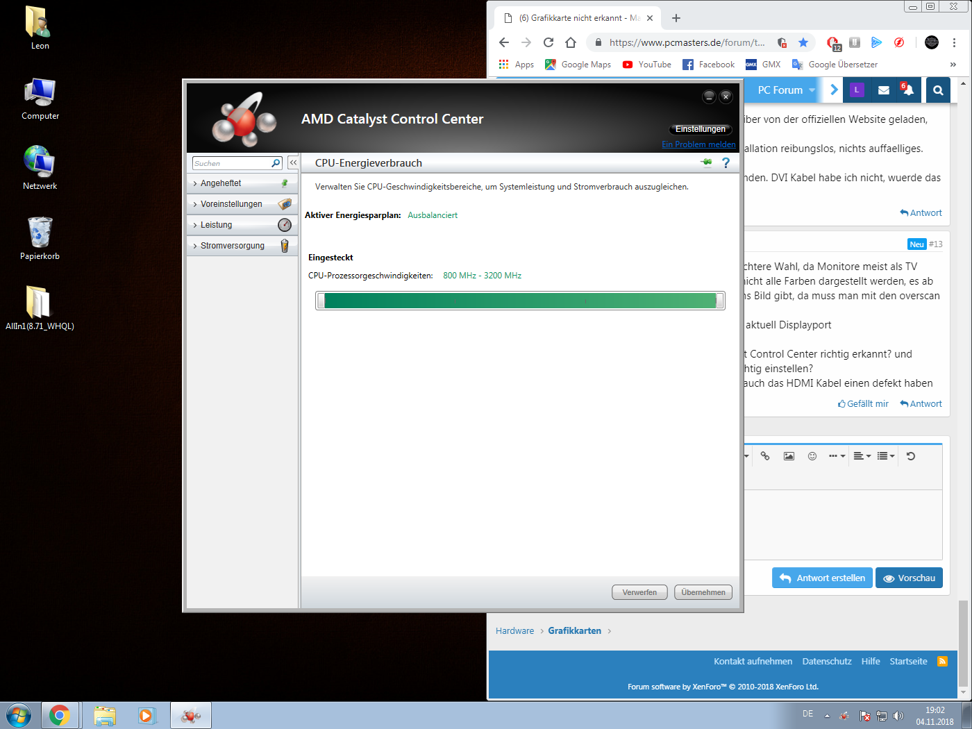Select the Grafikkarte nicht erkannt browser tab
Viewport: 972px width, 729px height.
coord(576,18)
